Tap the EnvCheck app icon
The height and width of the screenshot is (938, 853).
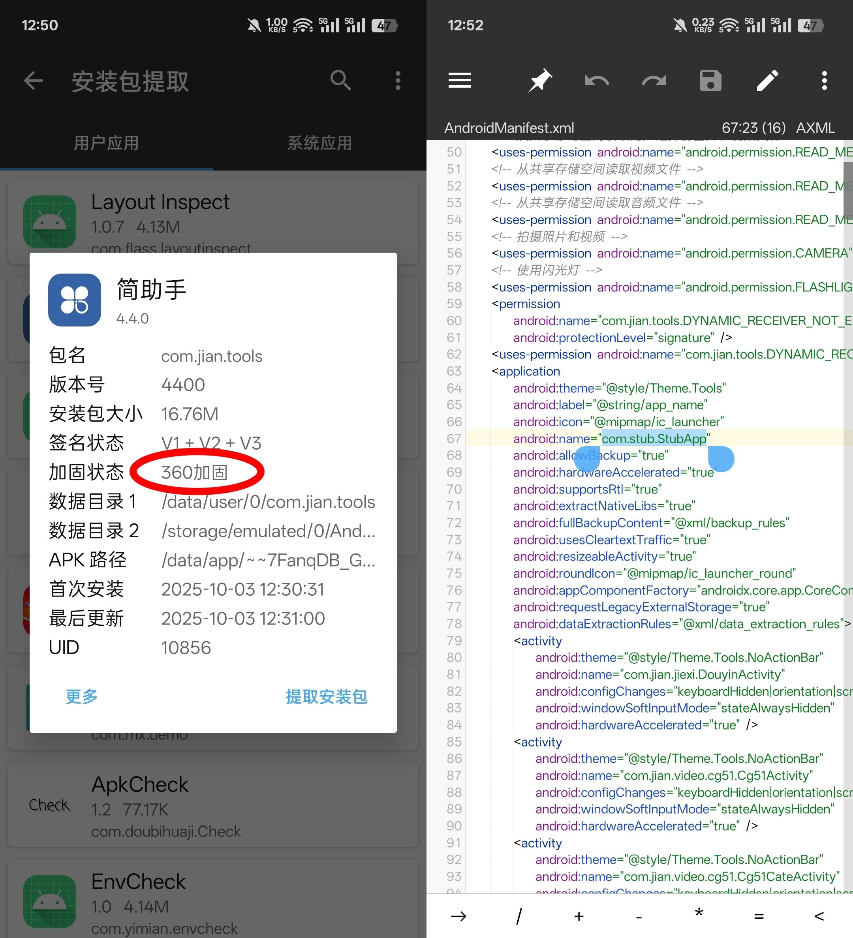tap(50, 901)
